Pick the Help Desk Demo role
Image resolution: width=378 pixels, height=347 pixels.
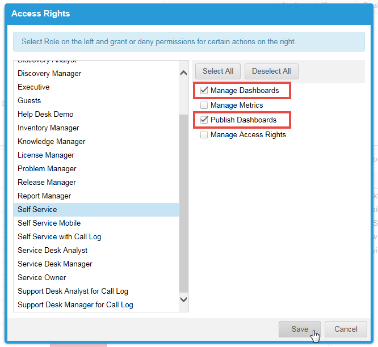[45, 115]
